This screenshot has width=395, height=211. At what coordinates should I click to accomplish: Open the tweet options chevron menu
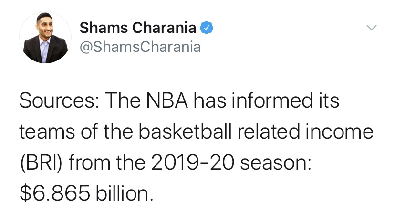[x=371, y=28]
